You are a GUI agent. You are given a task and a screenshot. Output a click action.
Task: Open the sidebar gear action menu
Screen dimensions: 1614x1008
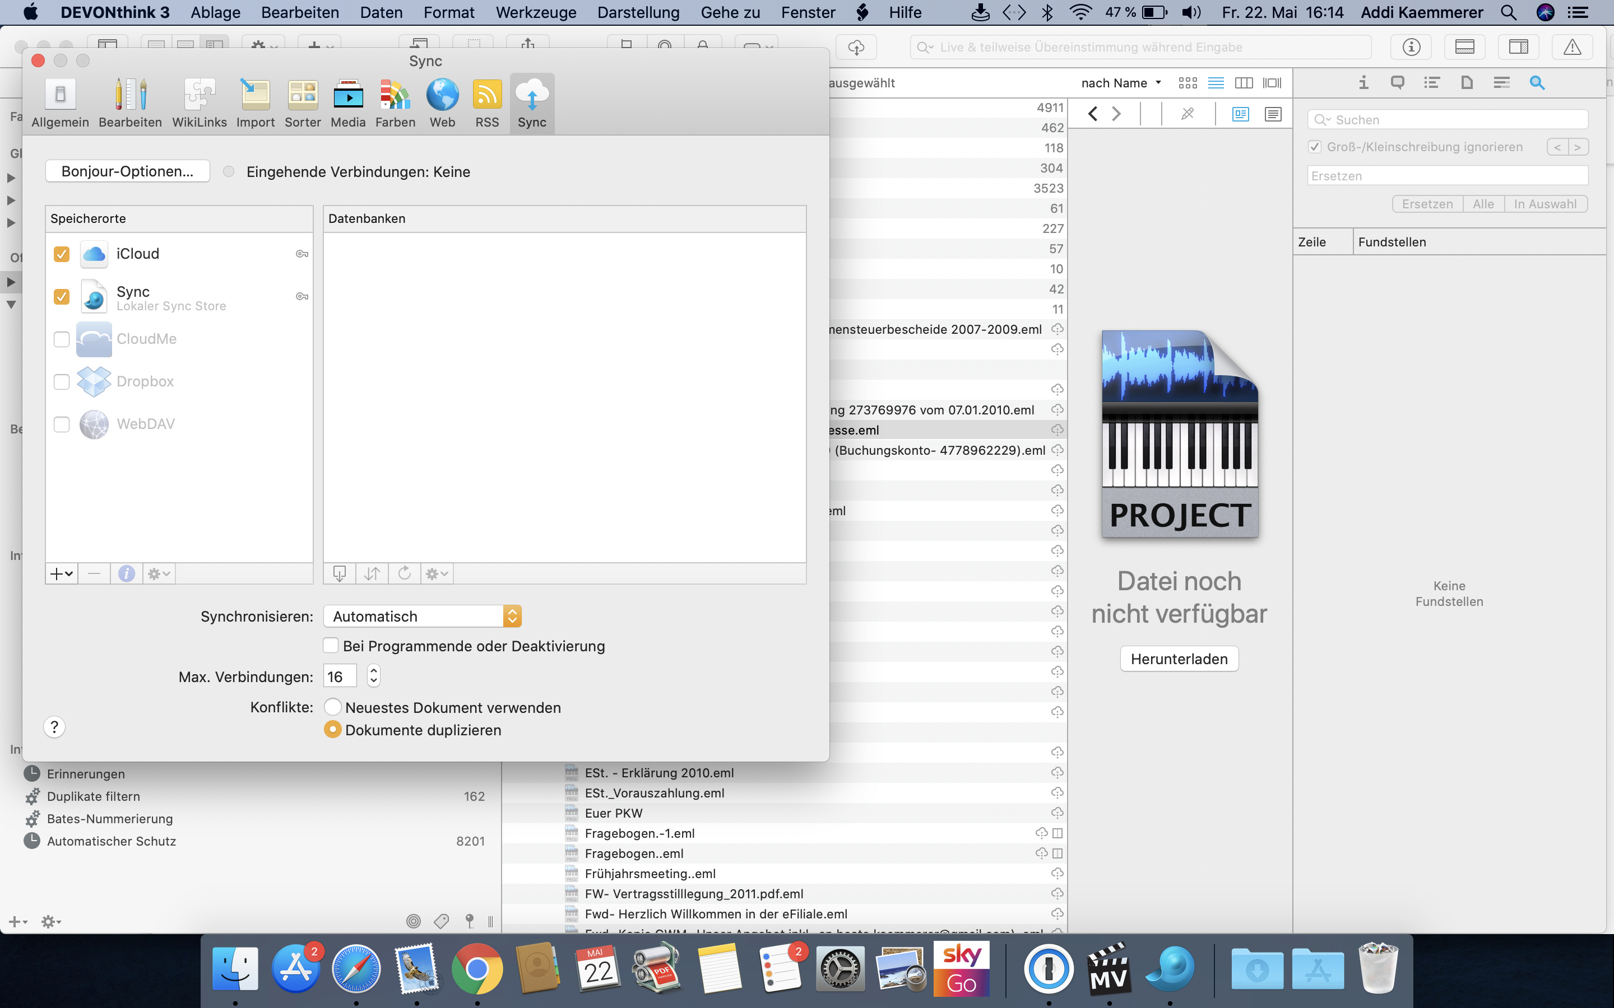(x=52, y=921)
